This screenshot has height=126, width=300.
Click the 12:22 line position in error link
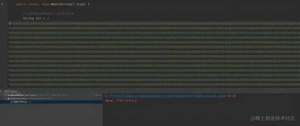[231, 96]
